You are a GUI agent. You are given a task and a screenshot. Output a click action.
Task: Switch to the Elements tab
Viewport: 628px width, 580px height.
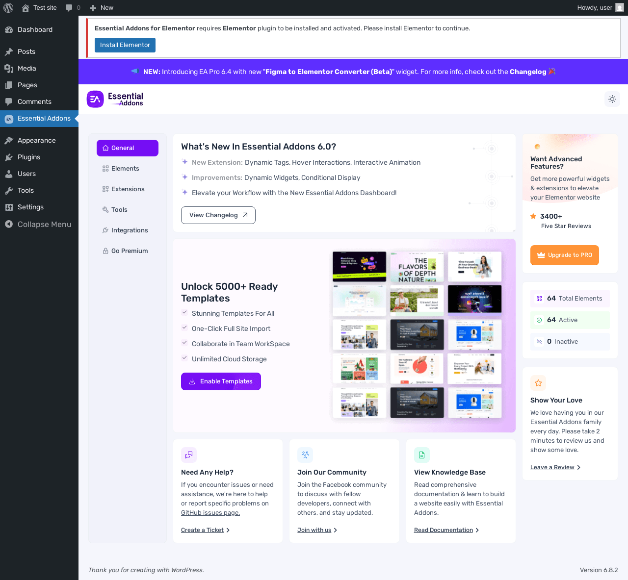point(128,169)
